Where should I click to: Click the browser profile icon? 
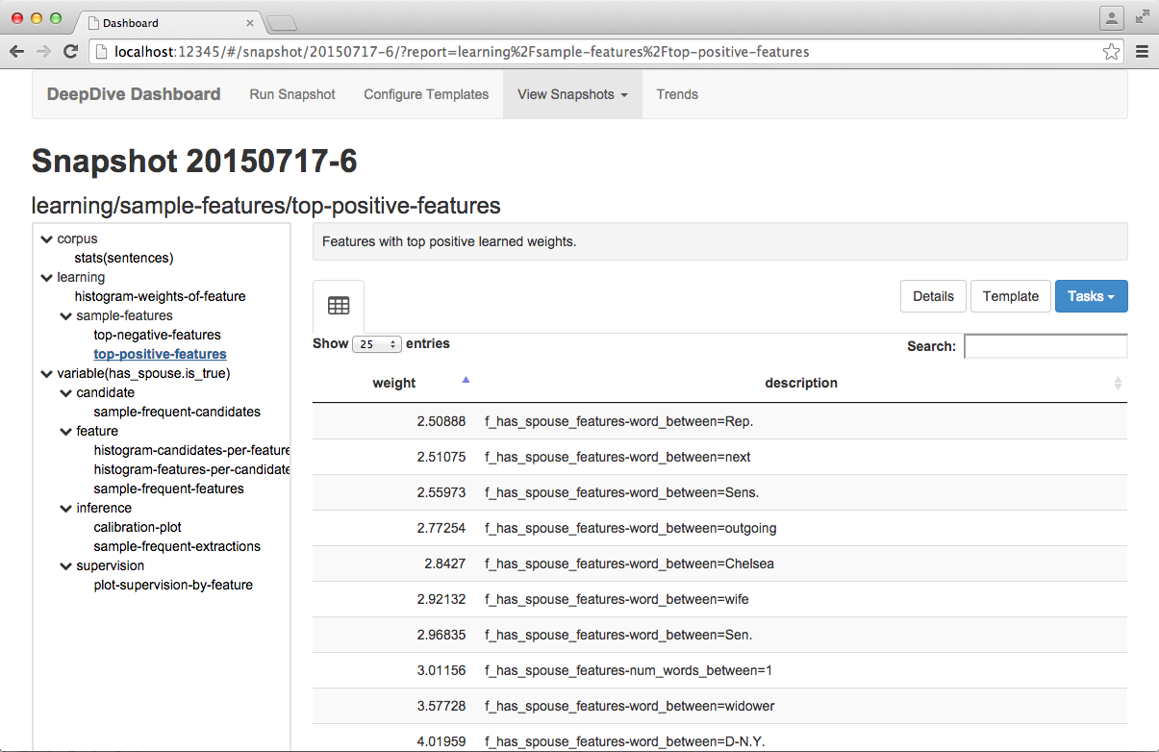pyautogui.click(x=1111, y=18)
